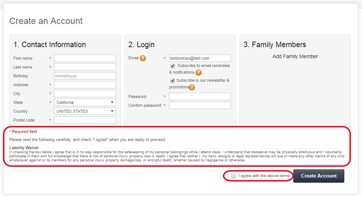Click the '1. Contact Information' heading
Image resolution: width=362 pixels, height=197 pixels.
50,45
